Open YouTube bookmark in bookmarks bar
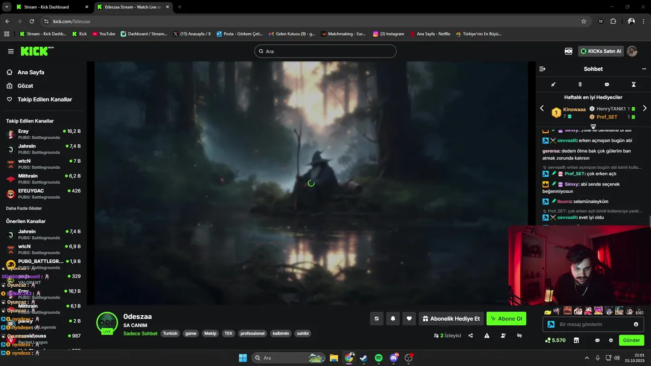This screenshot has height=366, width=651. point(104,34)
